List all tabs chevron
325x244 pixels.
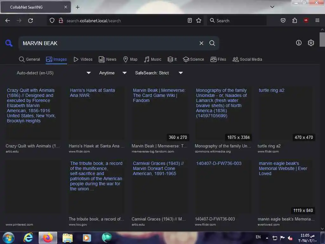tap(272, 7)
